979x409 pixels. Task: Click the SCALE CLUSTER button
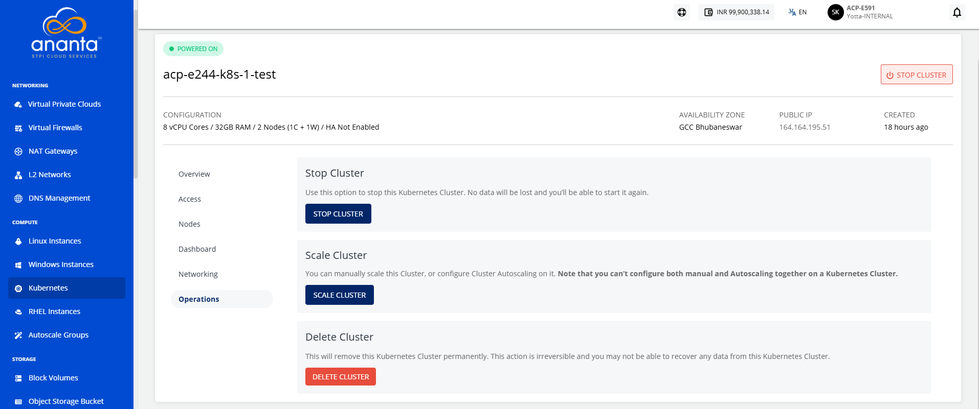point(340,295)
